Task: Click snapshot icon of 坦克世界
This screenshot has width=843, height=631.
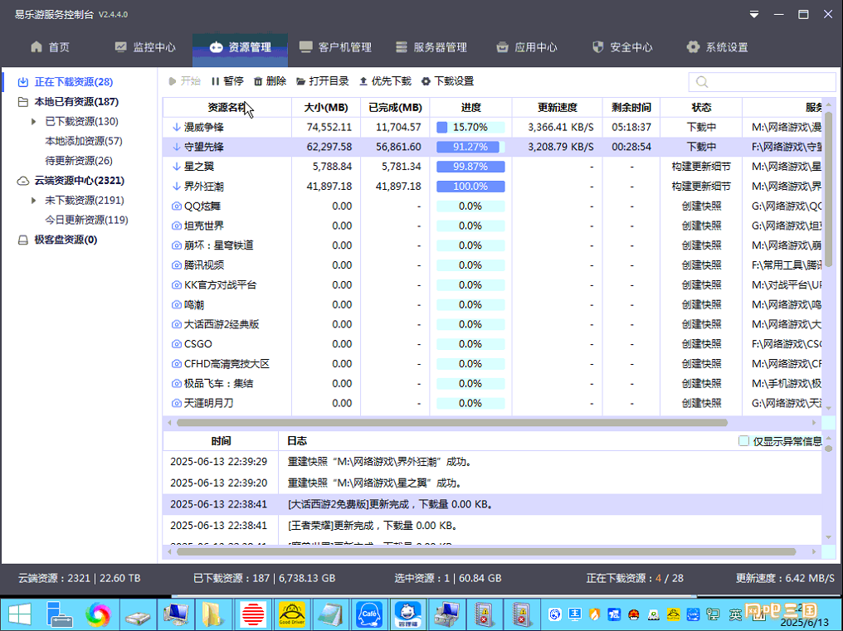Action: [177, 226]
